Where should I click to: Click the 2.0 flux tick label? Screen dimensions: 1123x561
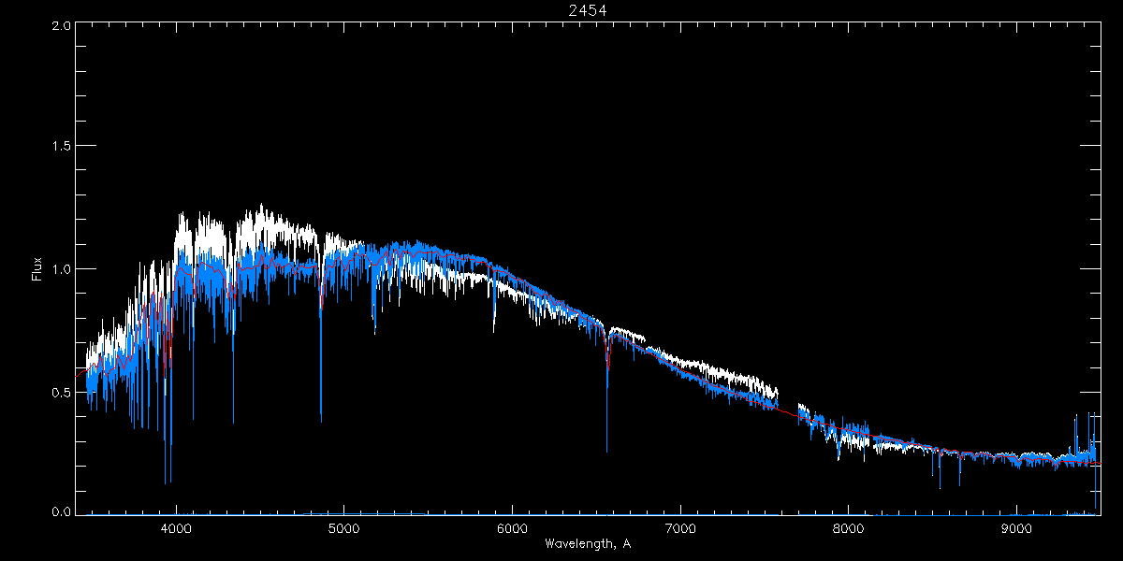coord(59,26)
